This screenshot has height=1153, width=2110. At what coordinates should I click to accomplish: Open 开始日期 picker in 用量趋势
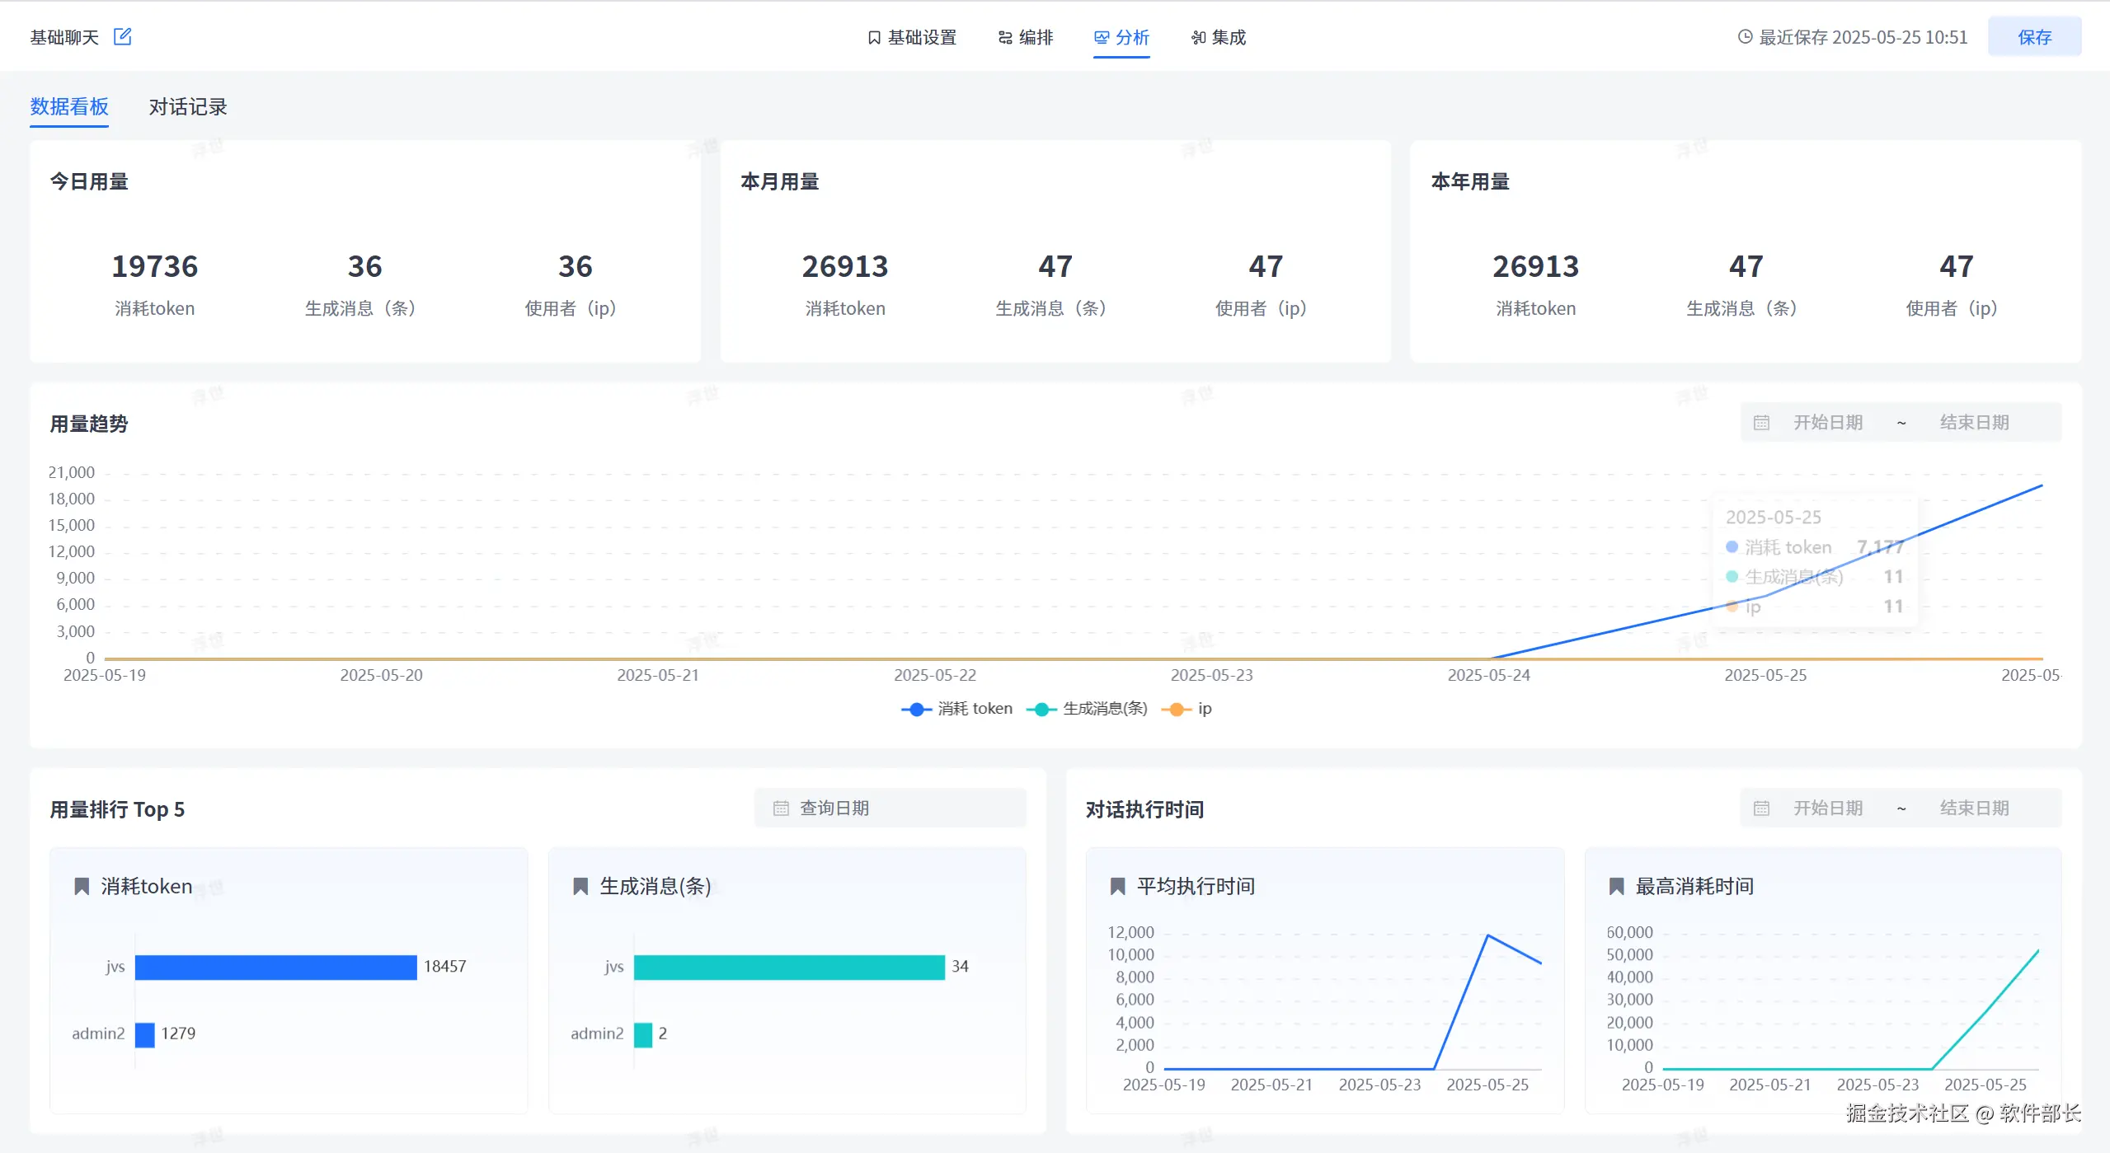1828,423
